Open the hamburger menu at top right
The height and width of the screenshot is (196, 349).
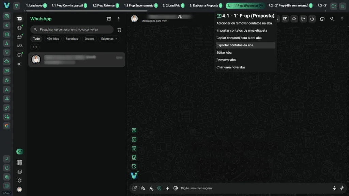343,6
